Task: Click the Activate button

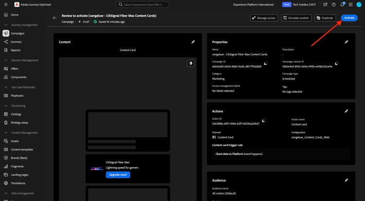Action: pyautogui.click(x=349, y=18)
